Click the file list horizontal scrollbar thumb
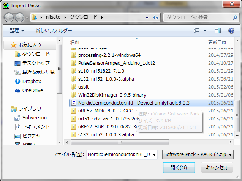 pyautogui.click(x=120, y=142)
